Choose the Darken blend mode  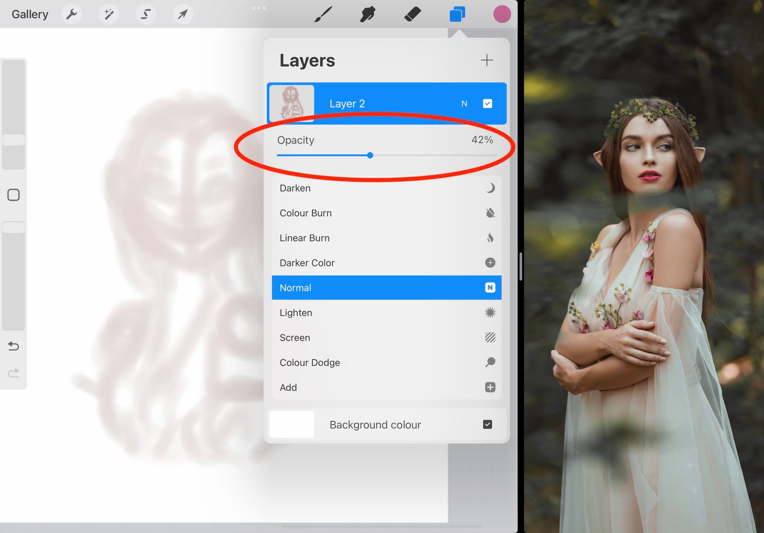386,188
